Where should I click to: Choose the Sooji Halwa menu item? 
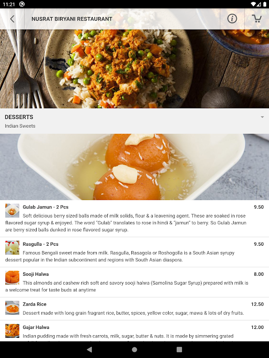coord(134,282)
